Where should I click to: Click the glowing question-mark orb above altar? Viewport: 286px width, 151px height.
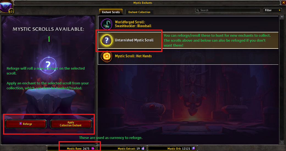click(x=48, y=65)
